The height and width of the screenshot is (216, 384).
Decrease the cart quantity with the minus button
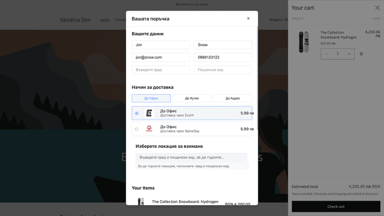click(326, 54)
